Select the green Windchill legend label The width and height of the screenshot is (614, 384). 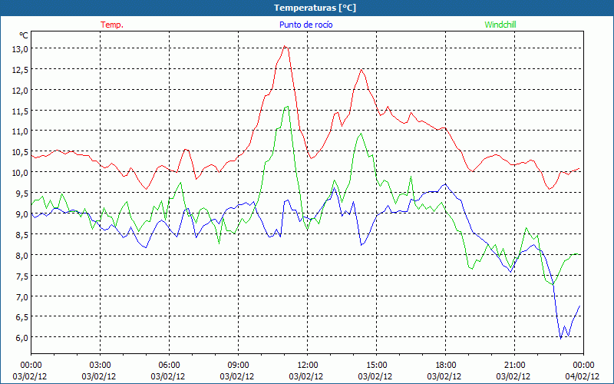click(x=500, y=25)
